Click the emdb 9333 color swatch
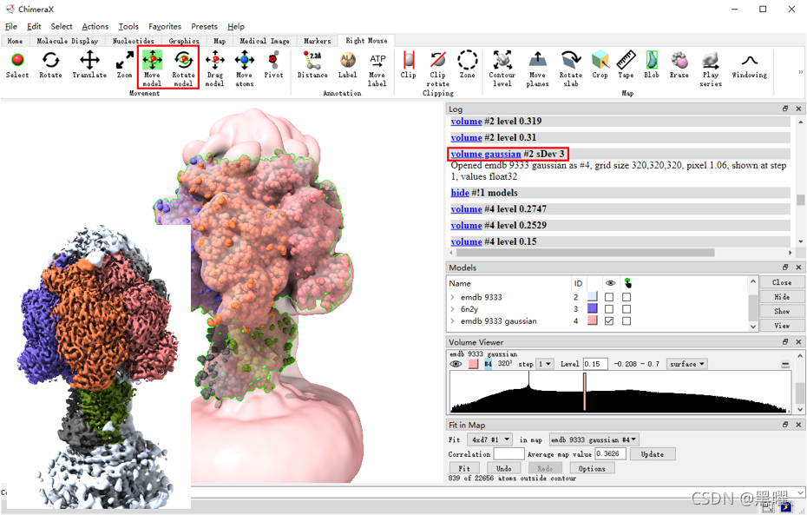This screenshot has width=807, height=515. [593, 297]
